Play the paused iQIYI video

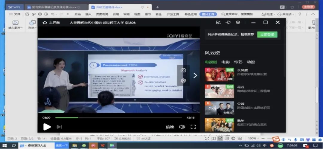(x=47, y=127)
